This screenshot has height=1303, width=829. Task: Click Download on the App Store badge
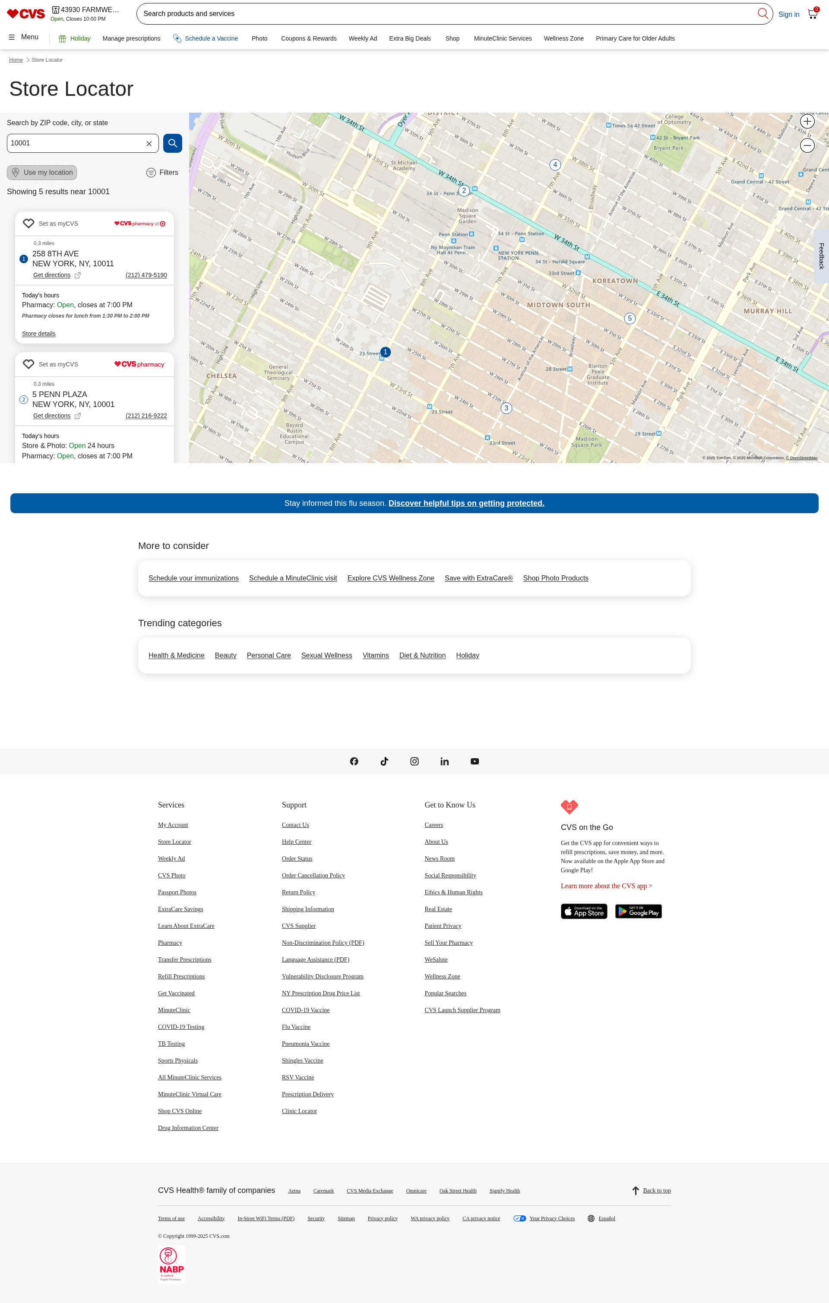point(584,911)
